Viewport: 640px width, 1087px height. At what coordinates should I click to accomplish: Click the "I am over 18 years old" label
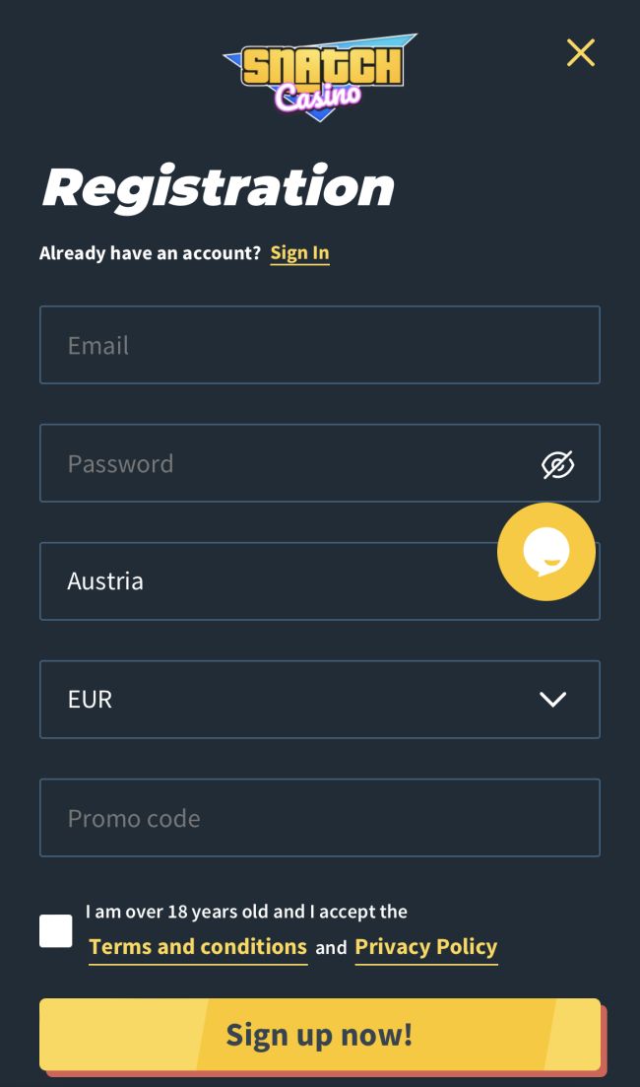tap(246, 912)
